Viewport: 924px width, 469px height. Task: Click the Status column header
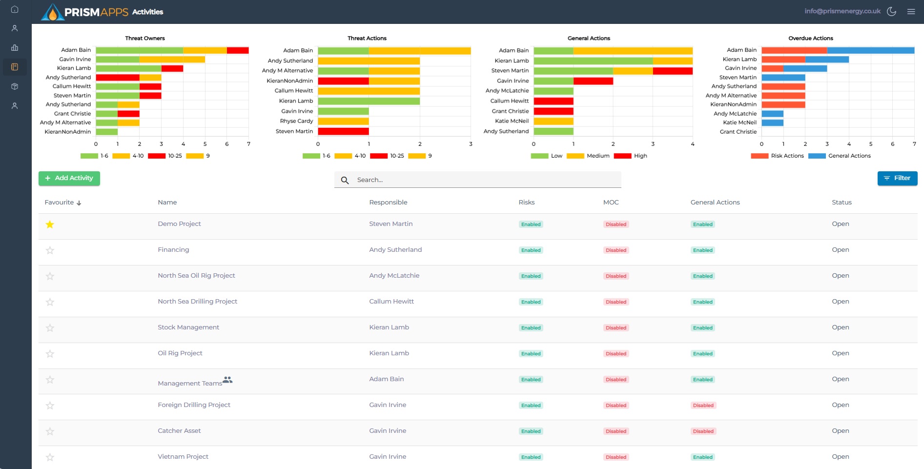coord(842,203)
